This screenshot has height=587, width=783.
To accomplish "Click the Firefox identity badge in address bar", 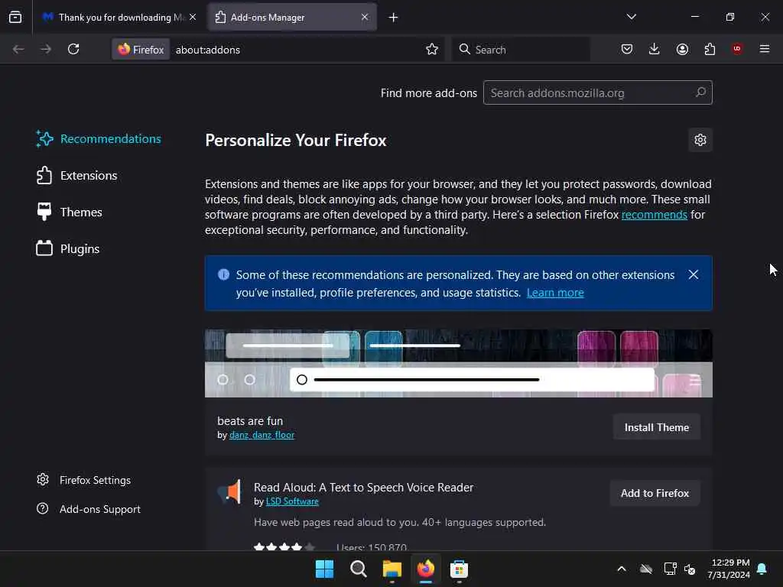I will click(x=141, y=50).
